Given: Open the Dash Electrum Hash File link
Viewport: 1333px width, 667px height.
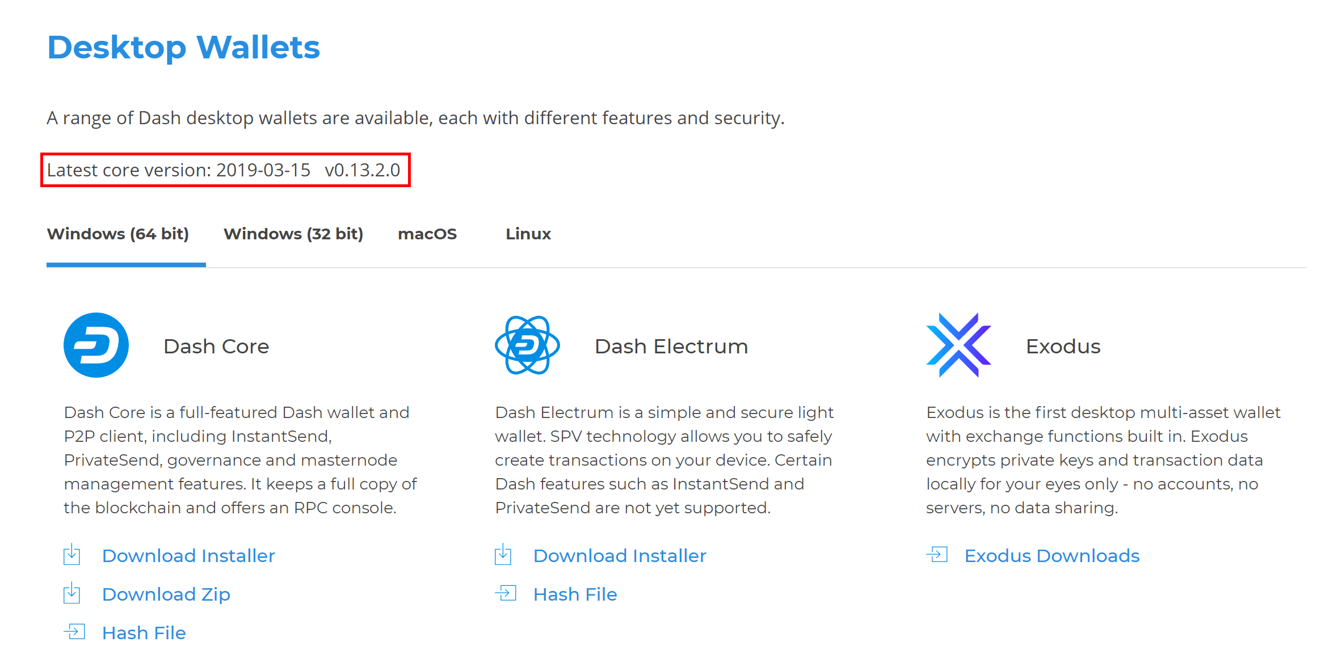Looking at the screenshot, I should pos(575,594).
